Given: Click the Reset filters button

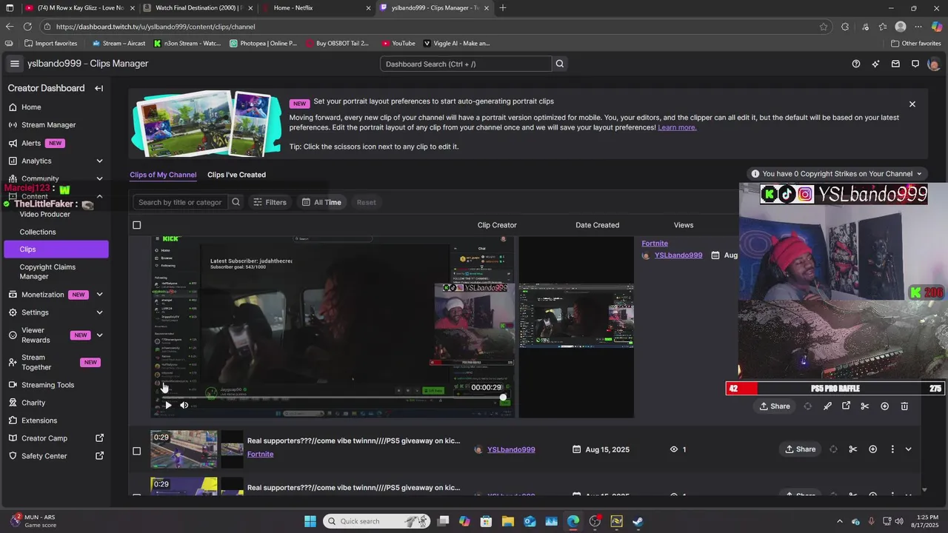Looking at the screenshot, I should [366, 202].
